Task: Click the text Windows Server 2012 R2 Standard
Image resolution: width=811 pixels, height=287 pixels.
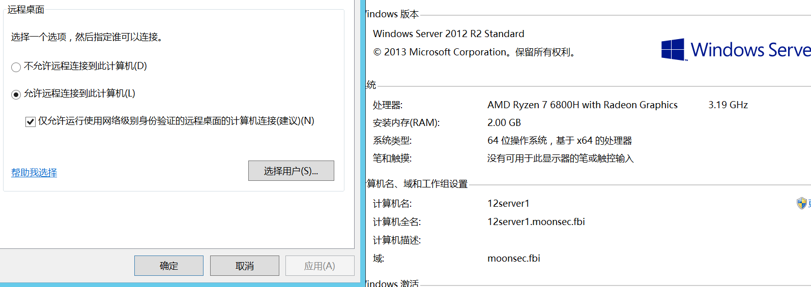Action: [449, 34]
